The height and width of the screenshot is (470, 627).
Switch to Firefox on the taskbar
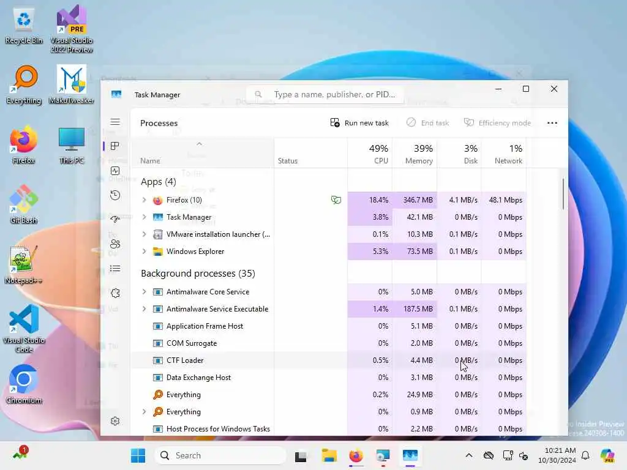(x=356, y=455)
